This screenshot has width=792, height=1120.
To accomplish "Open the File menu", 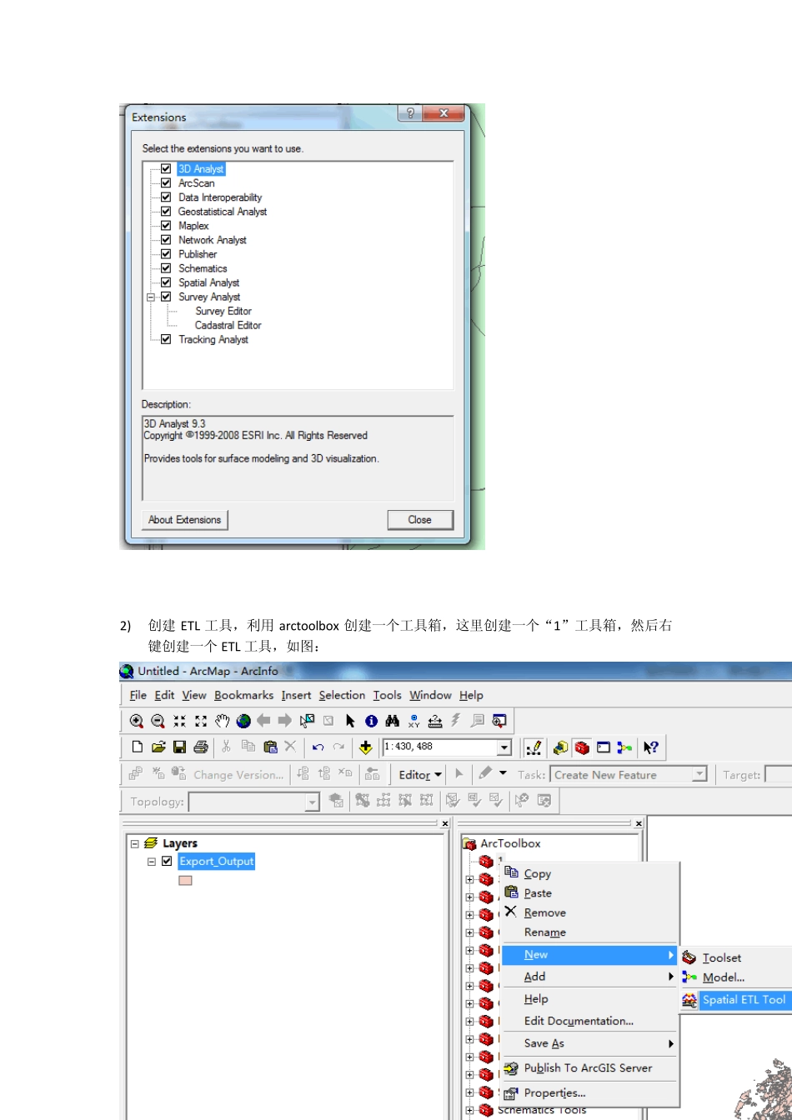I will [x=138, y=695].
